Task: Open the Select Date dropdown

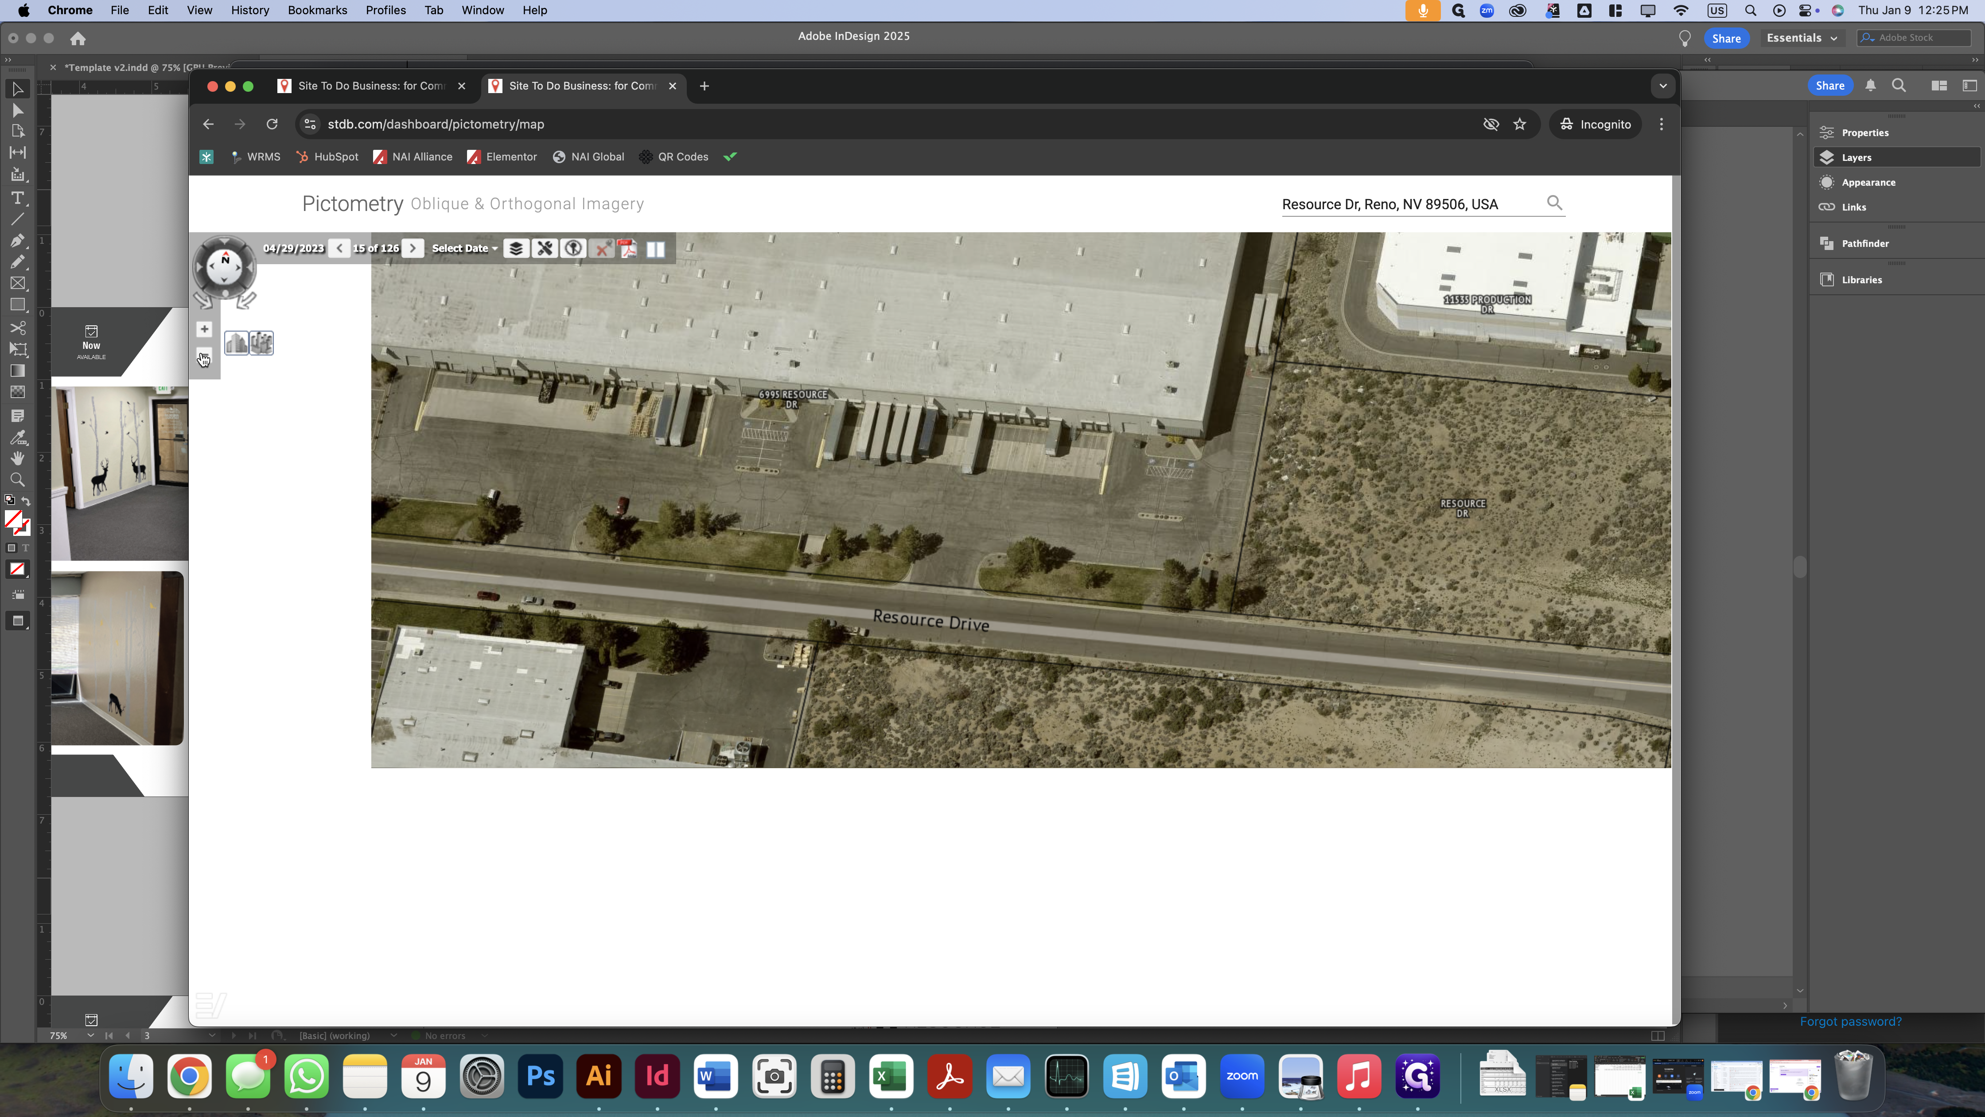Action: 465,248
